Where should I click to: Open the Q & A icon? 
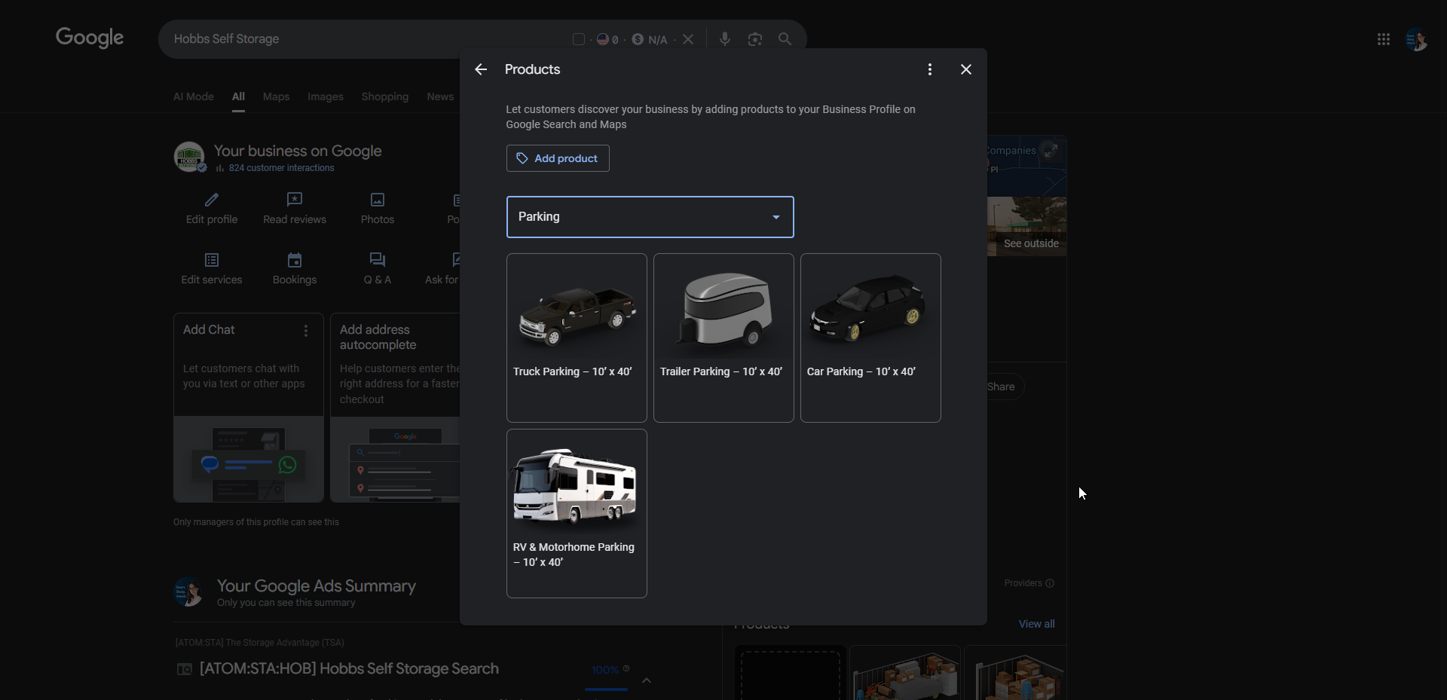point(378,260)
